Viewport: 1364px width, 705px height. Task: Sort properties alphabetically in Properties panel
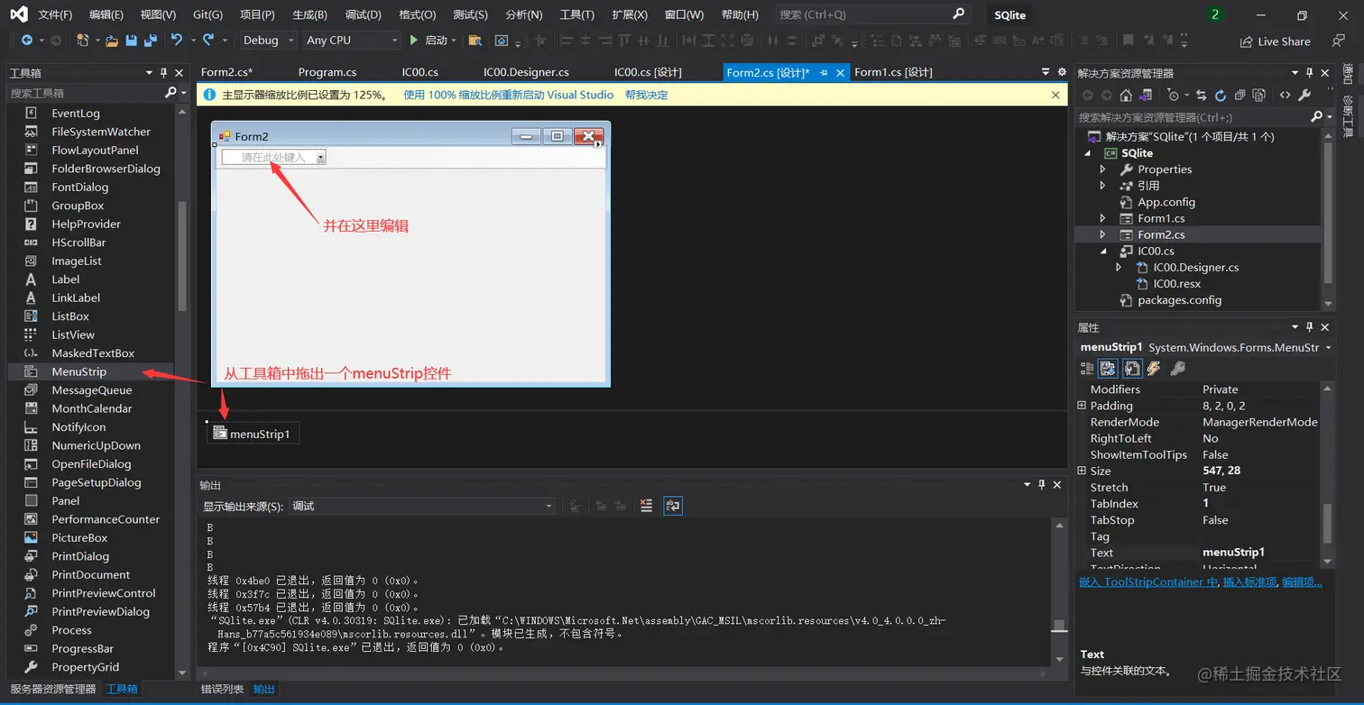(1107, 367)
